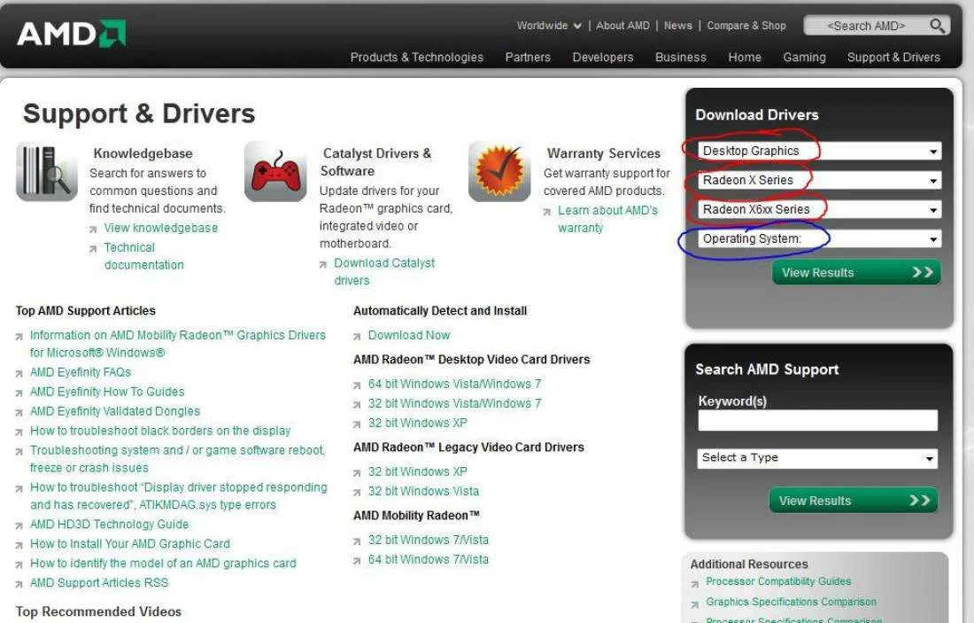974x623 pixels.
Task: Open the View knowledgebase link
Action: (161, 228)
